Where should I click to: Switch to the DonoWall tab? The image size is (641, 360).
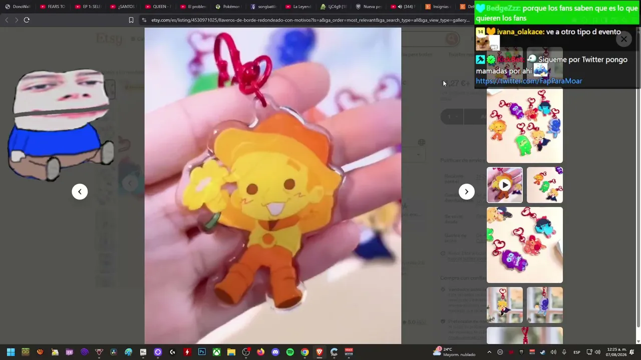pos(18,6)
